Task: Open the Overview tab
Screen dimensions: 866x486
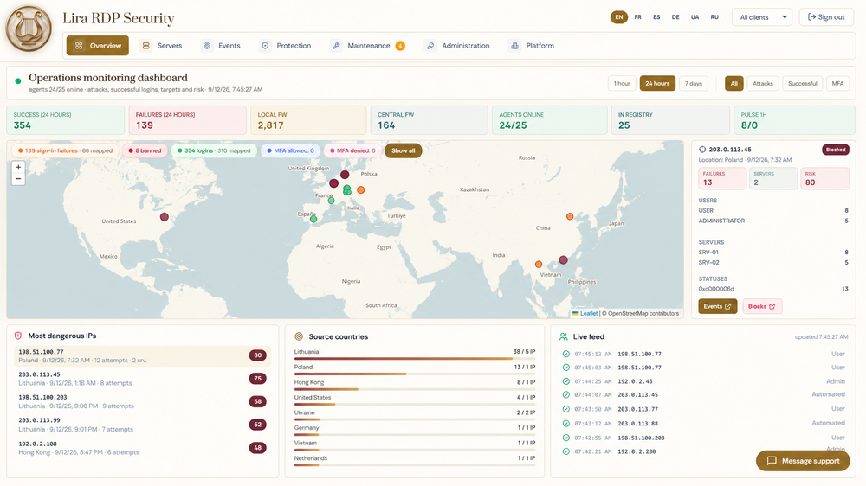Action: click(98, 46)
